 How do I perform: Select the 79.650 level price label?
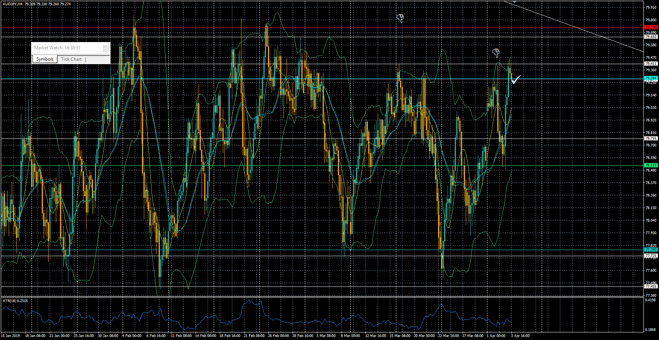pos(651,37)
